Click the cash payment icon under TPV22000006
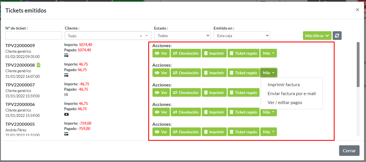The image size is (366, 162). (x=66, y=114)
